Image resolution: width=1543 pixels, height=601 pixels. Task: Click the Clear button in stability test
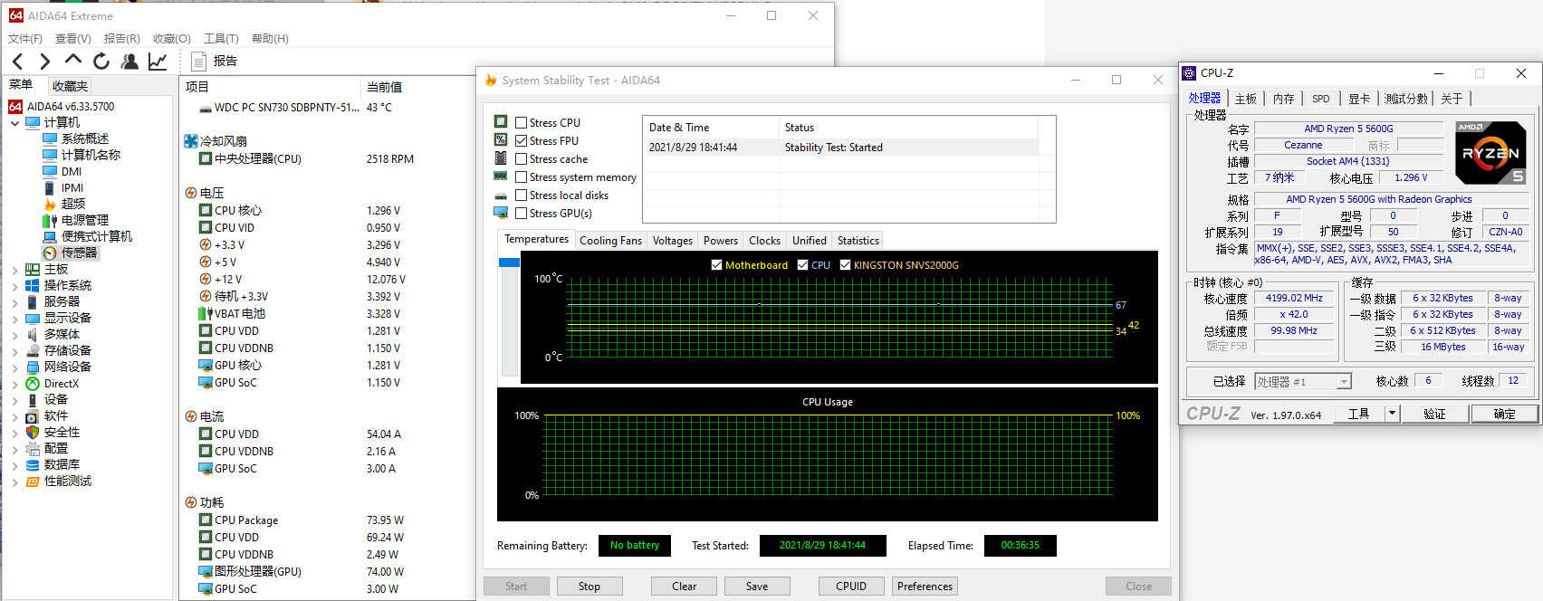[x=685, y=587]
